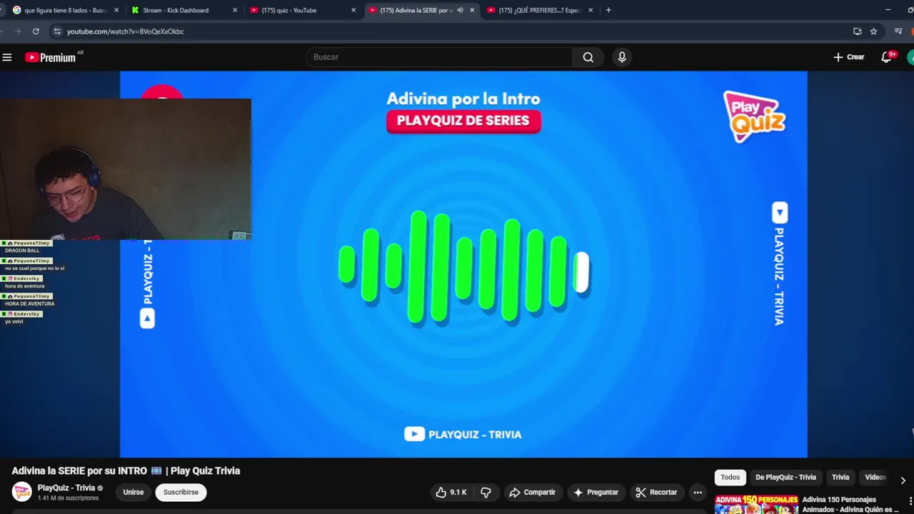Screen dimensions: 914x514
Task: Close the ¿QUÉ PREFIERES...? tab
Action: coord(591,10)
